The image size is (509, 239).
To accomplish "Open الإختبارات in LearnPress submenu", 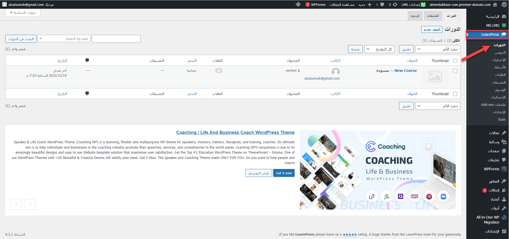I will pyautogui.click(x=499, y=60).
